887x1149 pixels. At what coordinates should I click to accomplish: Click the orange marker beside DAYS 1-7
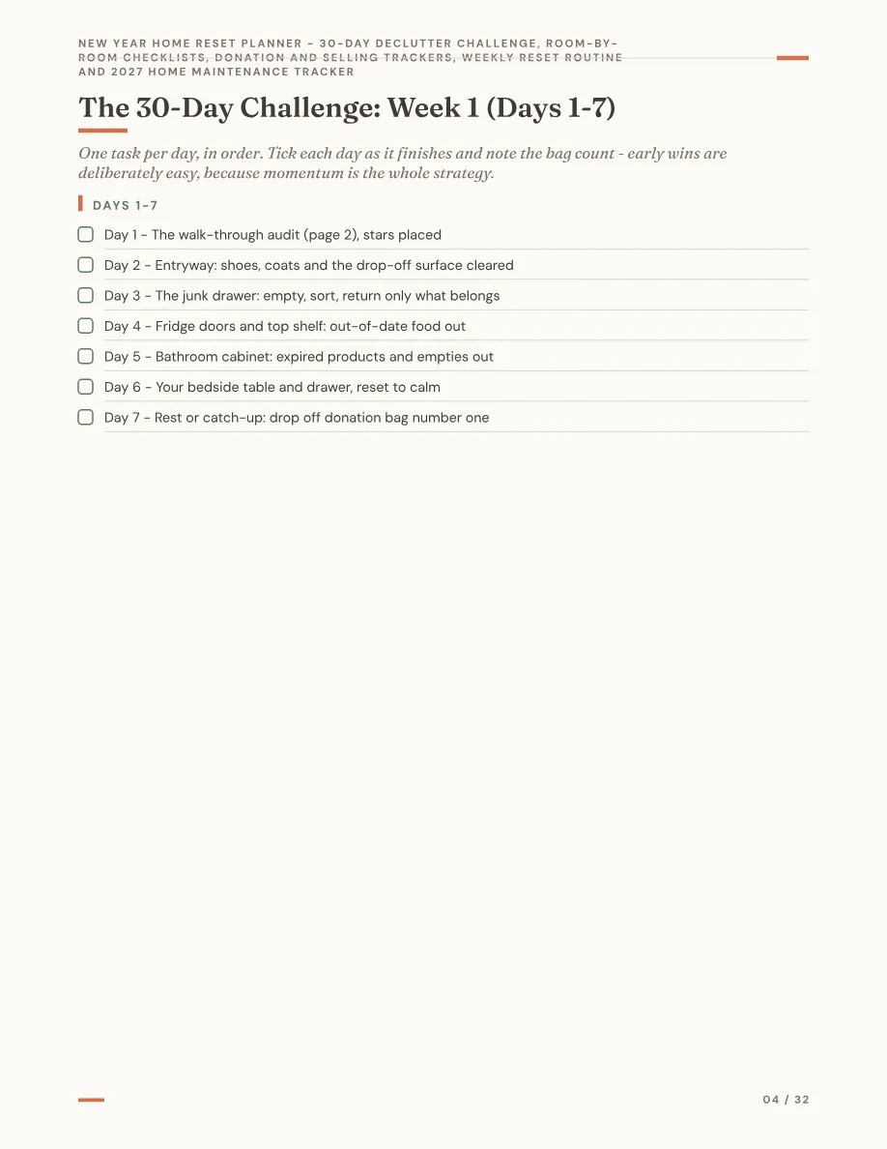coord(80,203)
